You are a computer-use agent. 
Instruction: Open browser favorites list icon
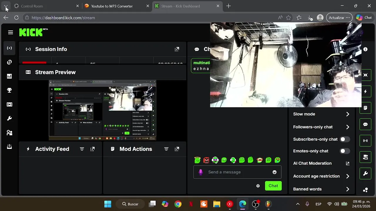pyautogui.click(x=299, y=18)
